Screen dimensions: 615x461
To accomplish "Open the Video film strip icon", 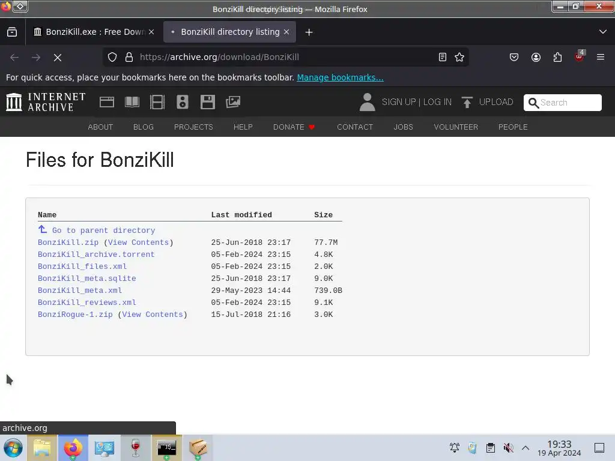I will coord(157,102).
